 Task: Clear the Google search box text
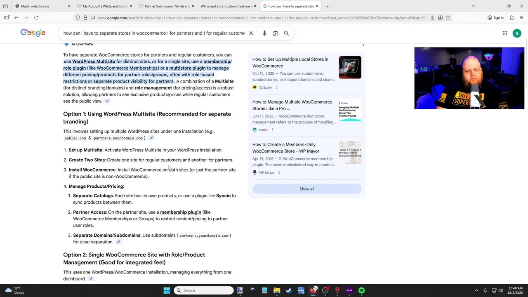coord(251,33)
